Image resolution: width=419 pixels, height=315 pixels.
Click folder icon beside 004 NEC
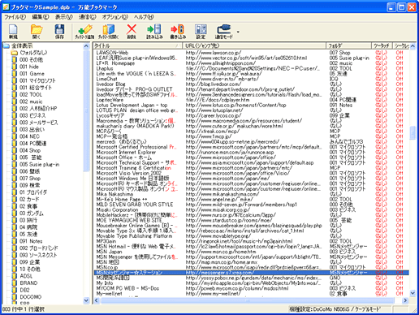coord(15,136)
